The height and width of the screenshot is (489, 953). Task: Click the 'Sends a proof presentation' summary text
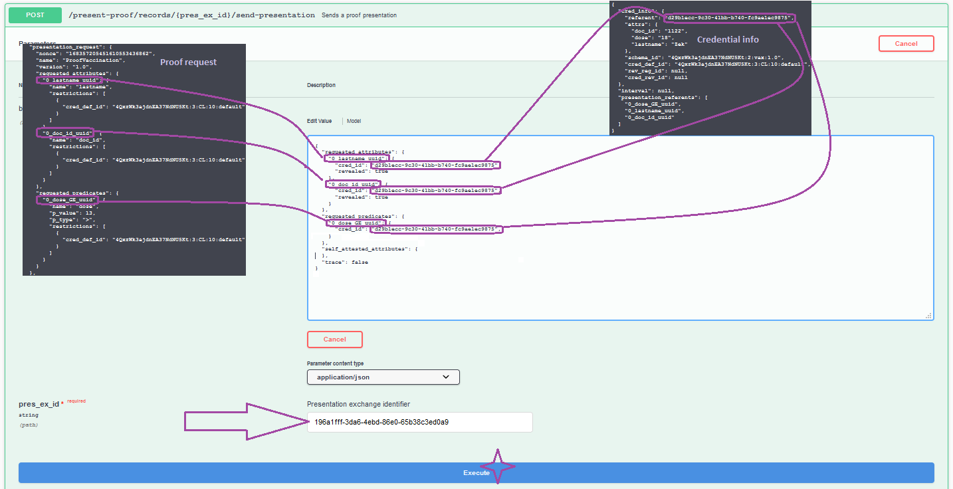(x=360, y=15)
